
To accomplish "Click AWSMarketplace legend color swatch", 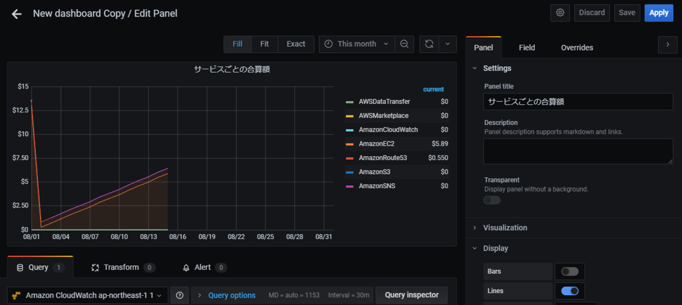I will click(x=350, y=116).
